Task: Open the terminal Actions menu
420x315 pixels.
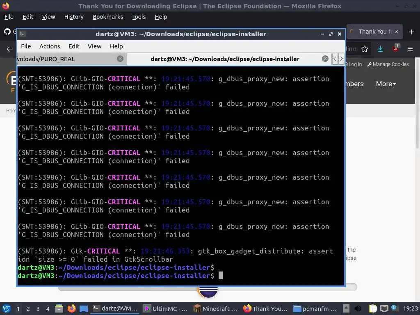Action: click(50, 46)
